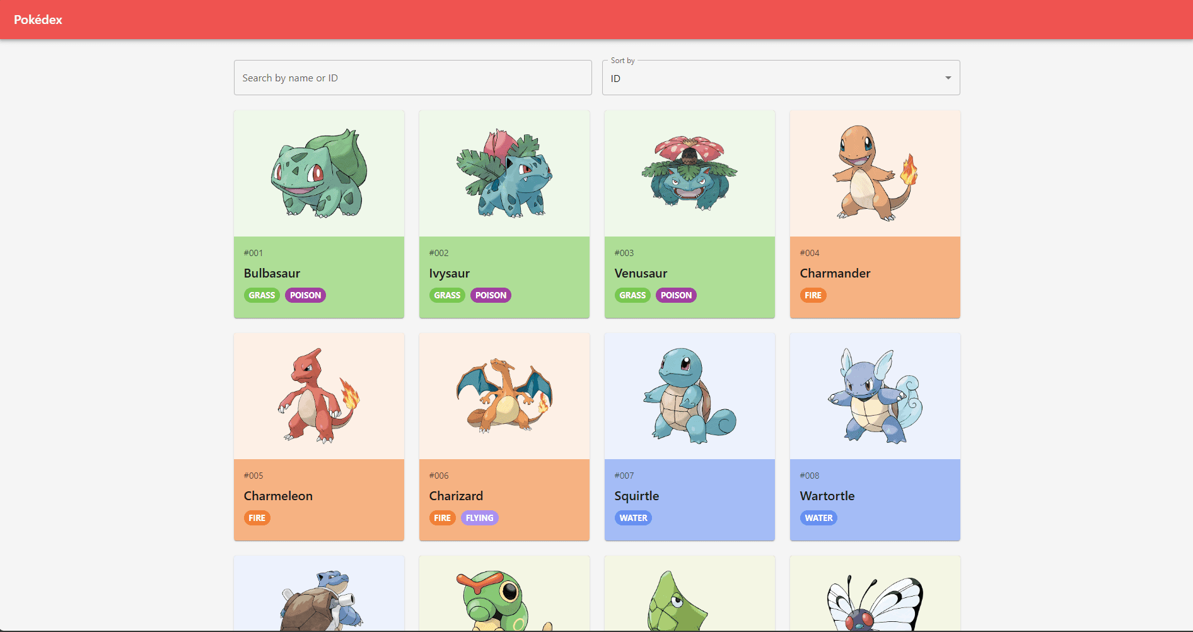
Task: Open the Bulbasaur card
Action: tap(318, 214)
